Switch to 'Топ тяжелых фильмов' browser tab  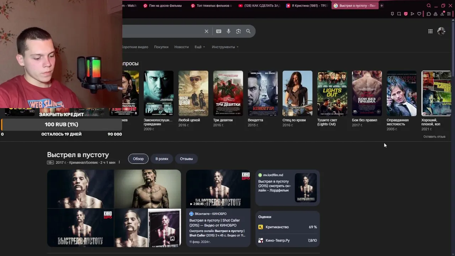tap(211, 6)
